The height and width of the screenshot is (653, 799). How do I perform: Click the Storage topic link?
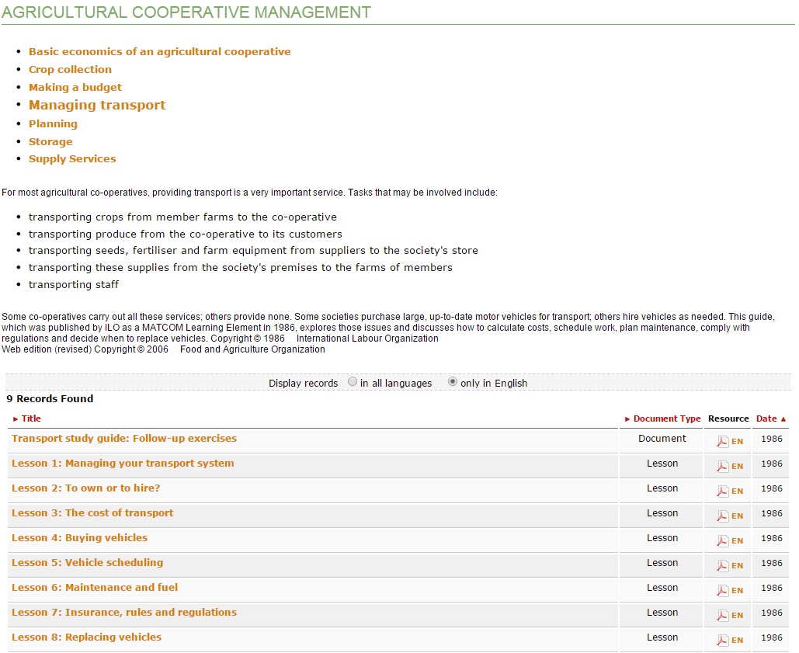click(50, 141)
